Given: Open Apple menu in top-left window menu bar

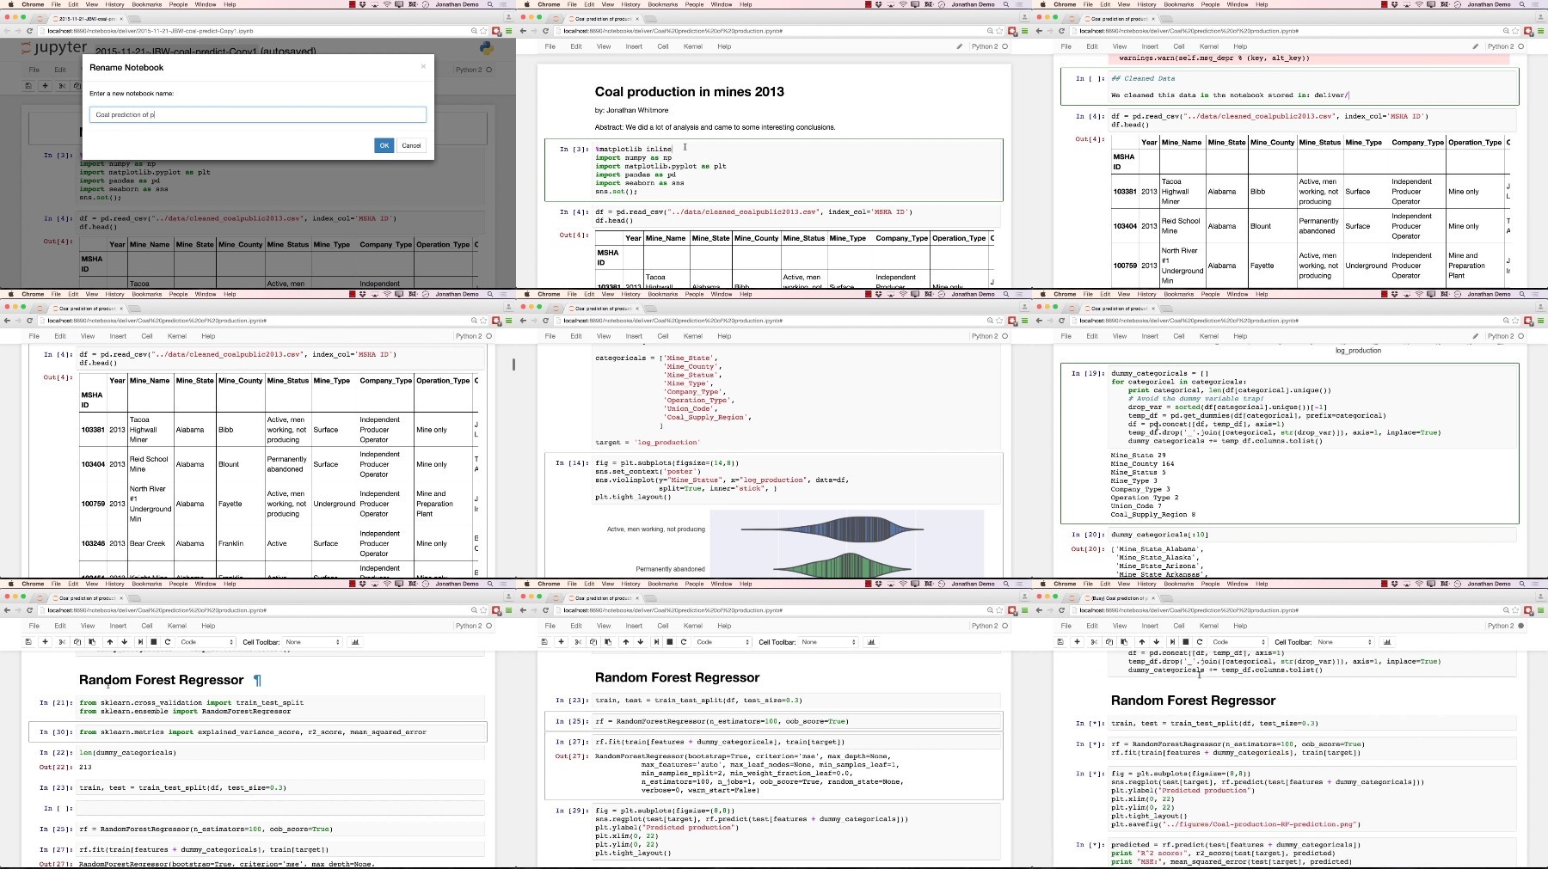Looking at the screenshot, I should point(9,4).
